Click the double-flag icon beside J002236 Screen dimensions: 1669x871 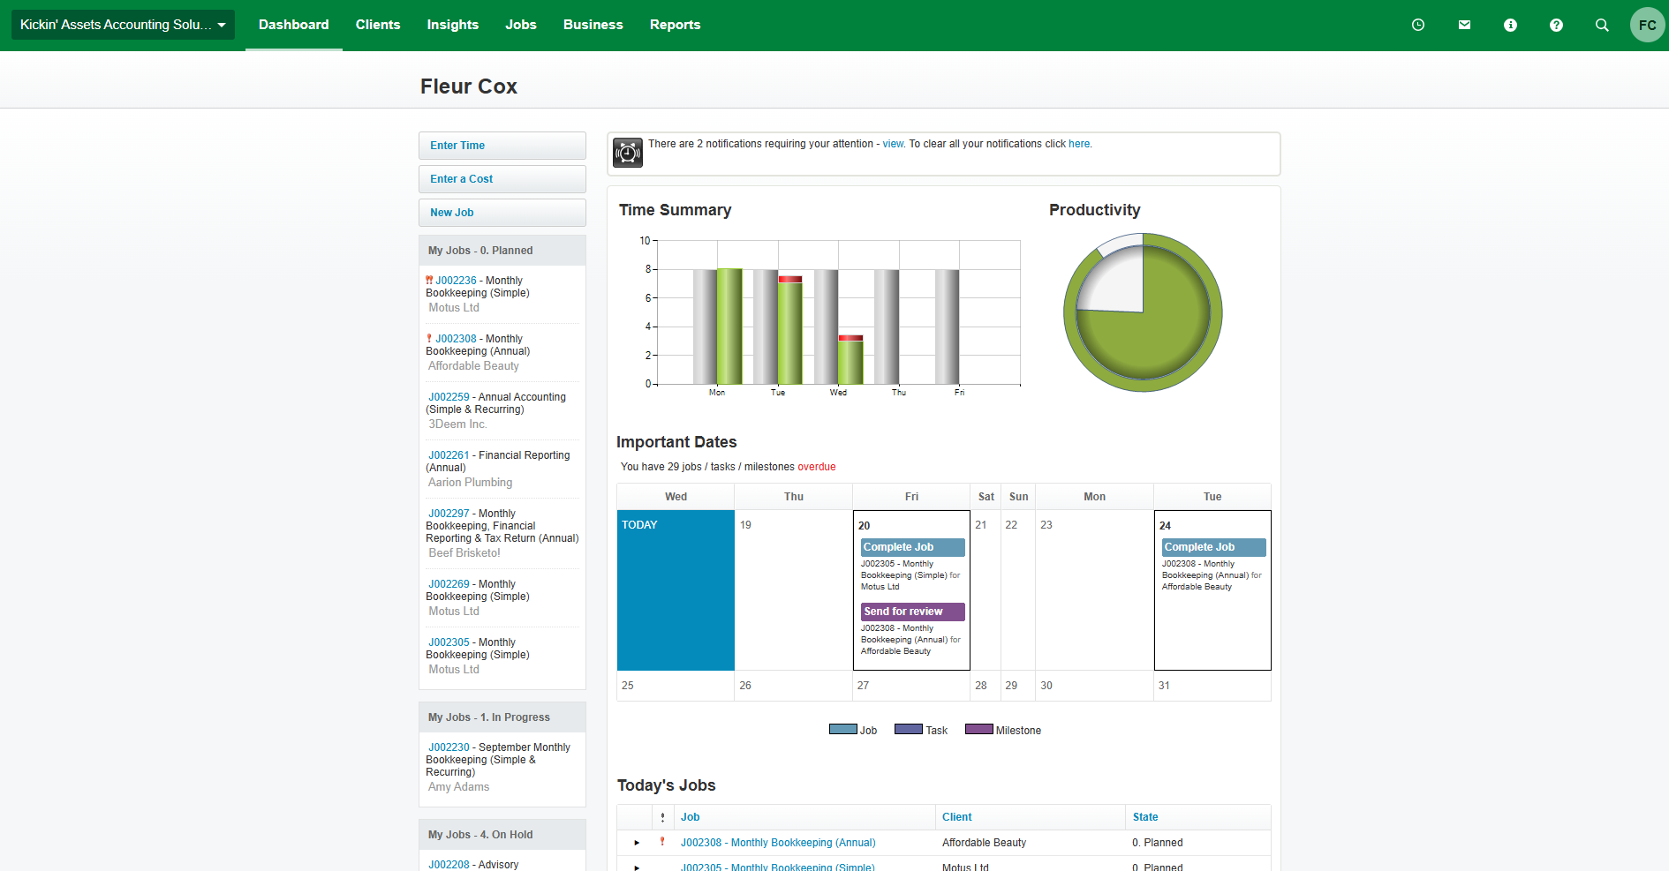tap(430, 280)
